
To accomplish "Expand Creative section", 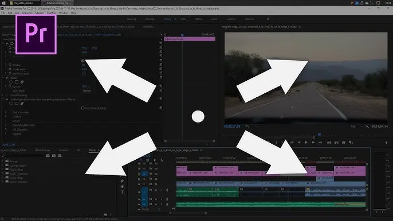I will coord(6,117).
